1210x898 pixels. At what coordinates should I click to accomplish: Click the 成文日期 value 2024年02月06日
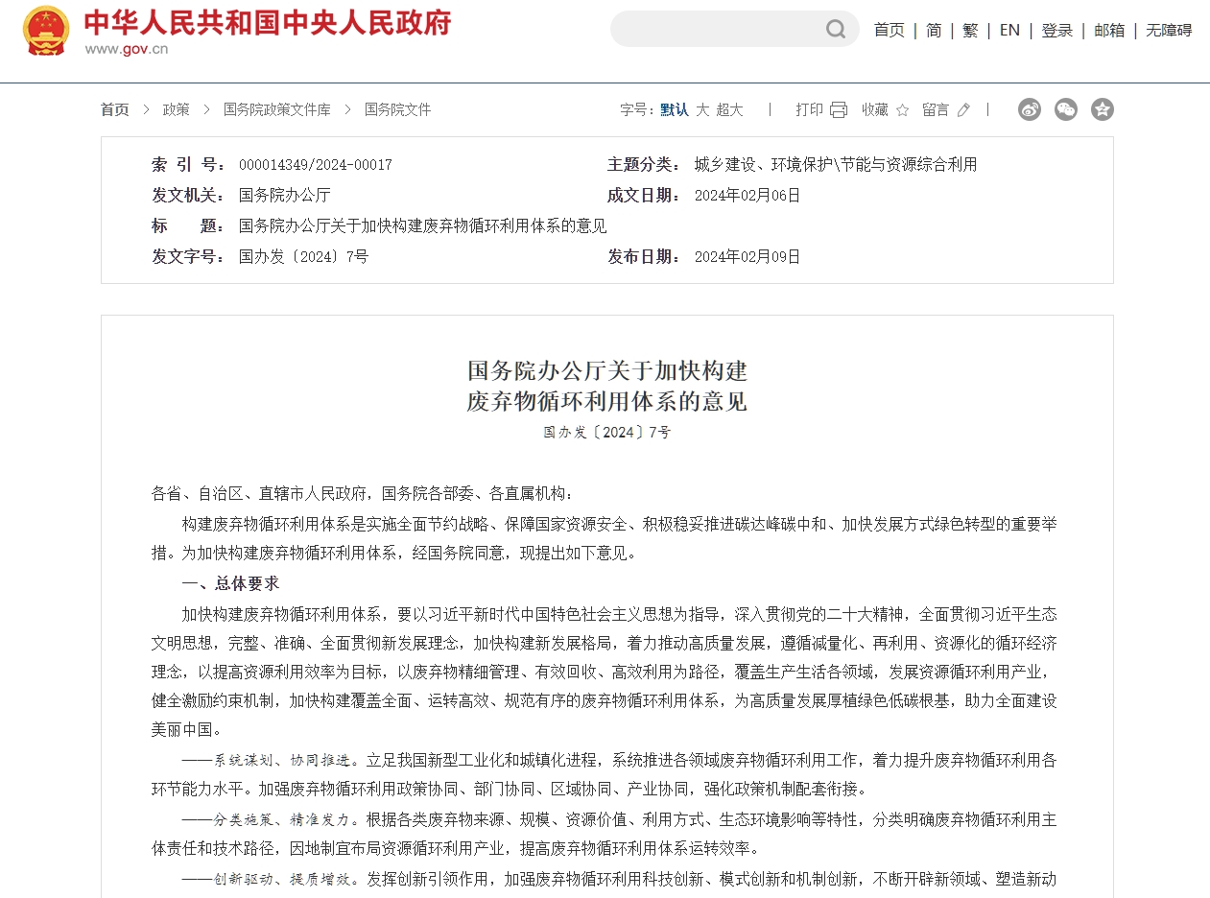click(747, 196)
